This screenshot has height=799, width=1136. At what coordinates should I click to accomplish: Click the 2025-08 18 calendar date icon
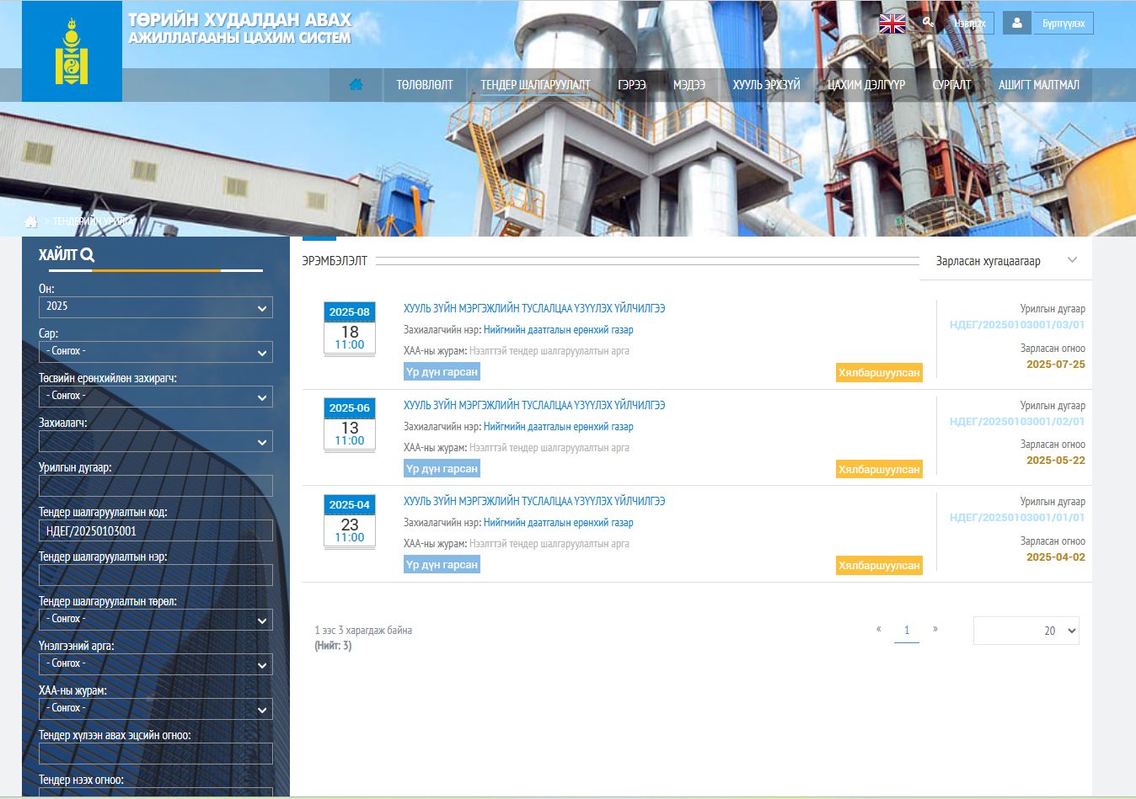click(x=349, y=329)
